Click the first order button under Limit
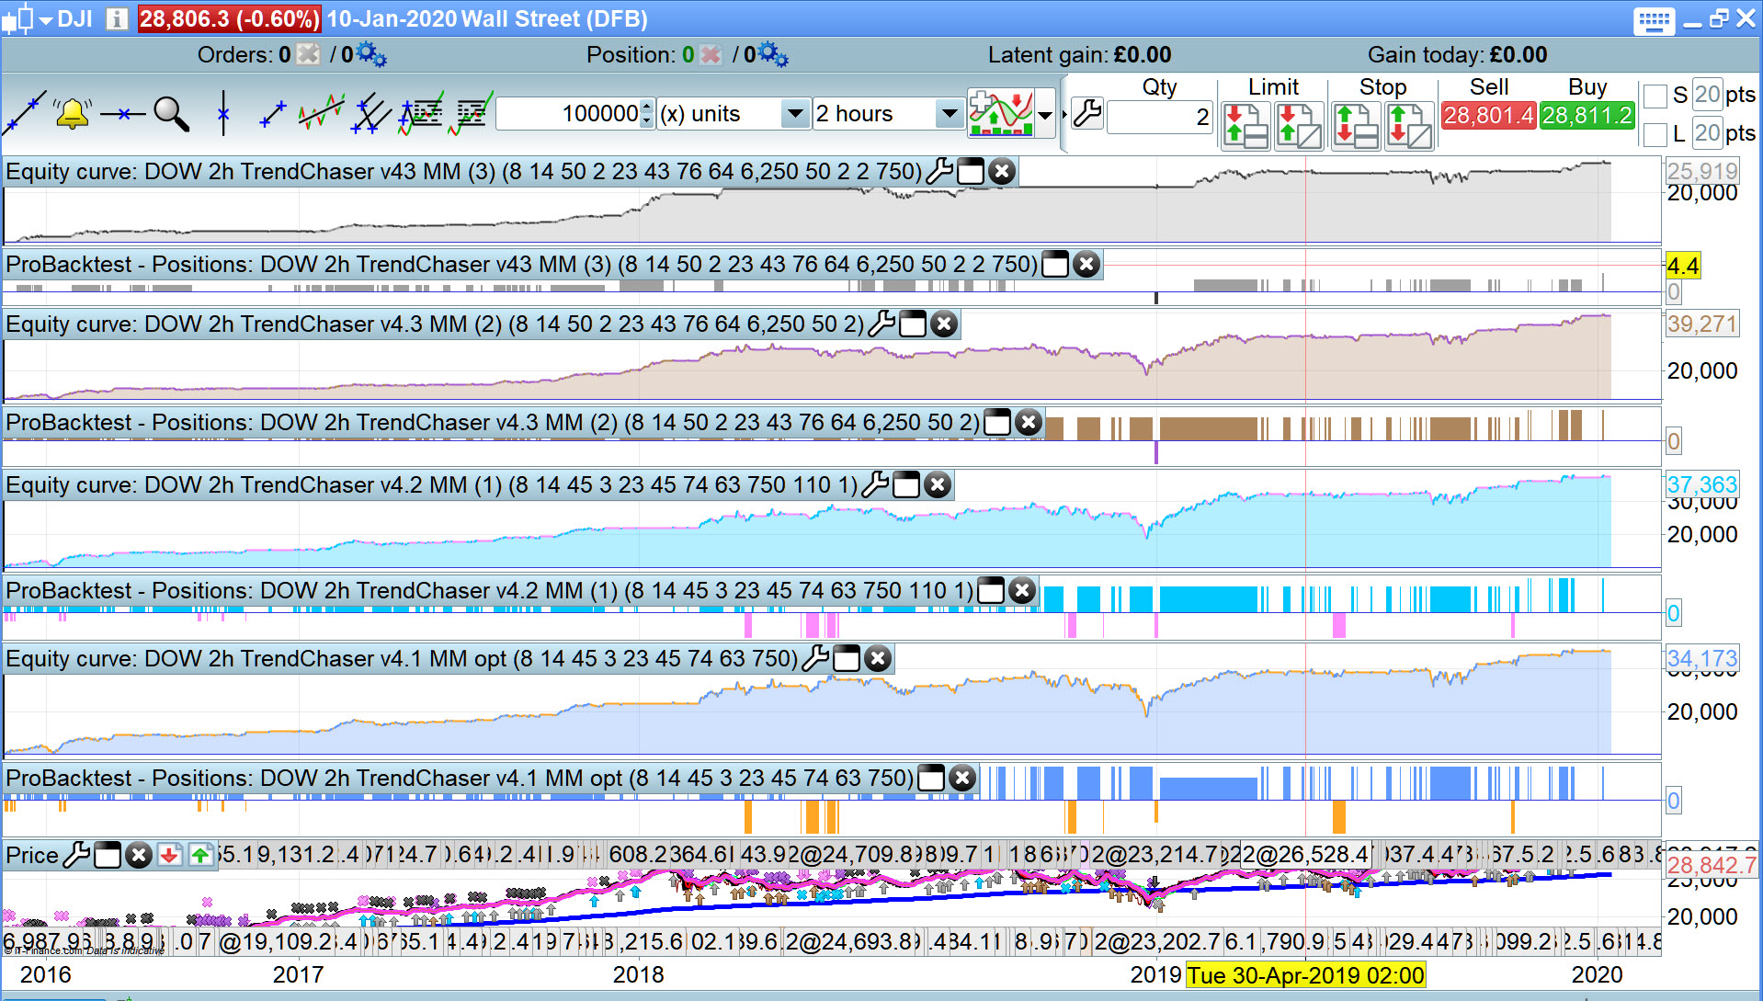 (x=1246, y=126)
